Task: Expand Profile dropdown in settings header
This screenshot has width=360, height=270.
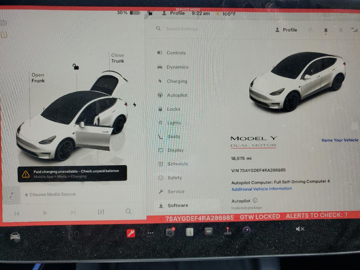Action: pyautogui.click(x=286, y=30)
